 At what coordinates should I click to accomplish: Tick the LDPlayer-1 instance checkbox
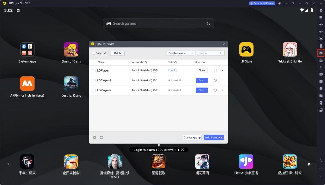tap(94, 80)
